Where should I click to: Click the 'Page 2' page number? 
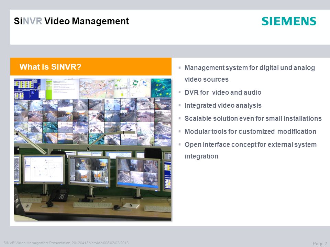320,244
